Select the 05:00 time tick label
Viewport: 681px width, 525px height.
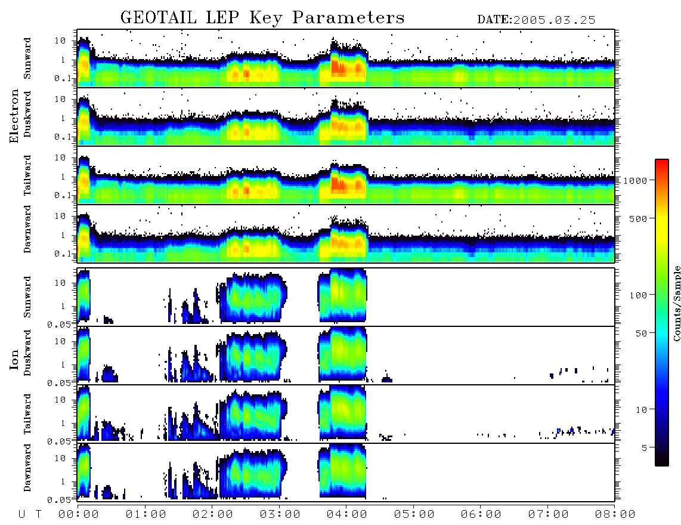pyautogui.click(x=414, y=514)
